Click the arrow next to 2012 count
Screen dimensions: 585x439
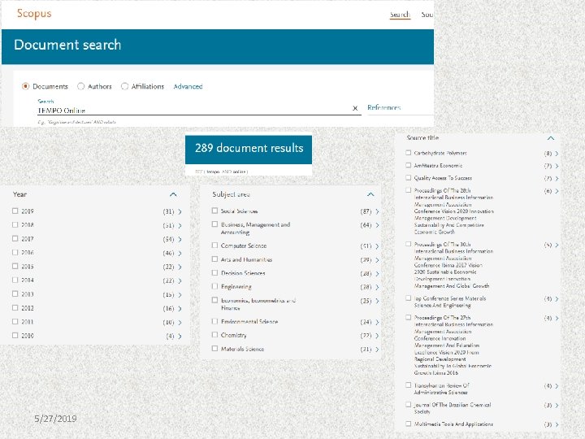pos(180,309)
